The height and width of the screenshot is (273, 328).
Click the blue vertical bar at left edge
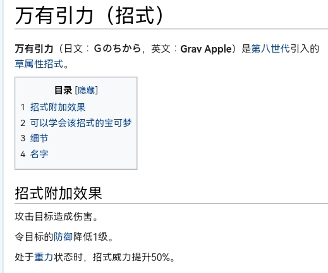pyautogui.click(x=2, y=136)
